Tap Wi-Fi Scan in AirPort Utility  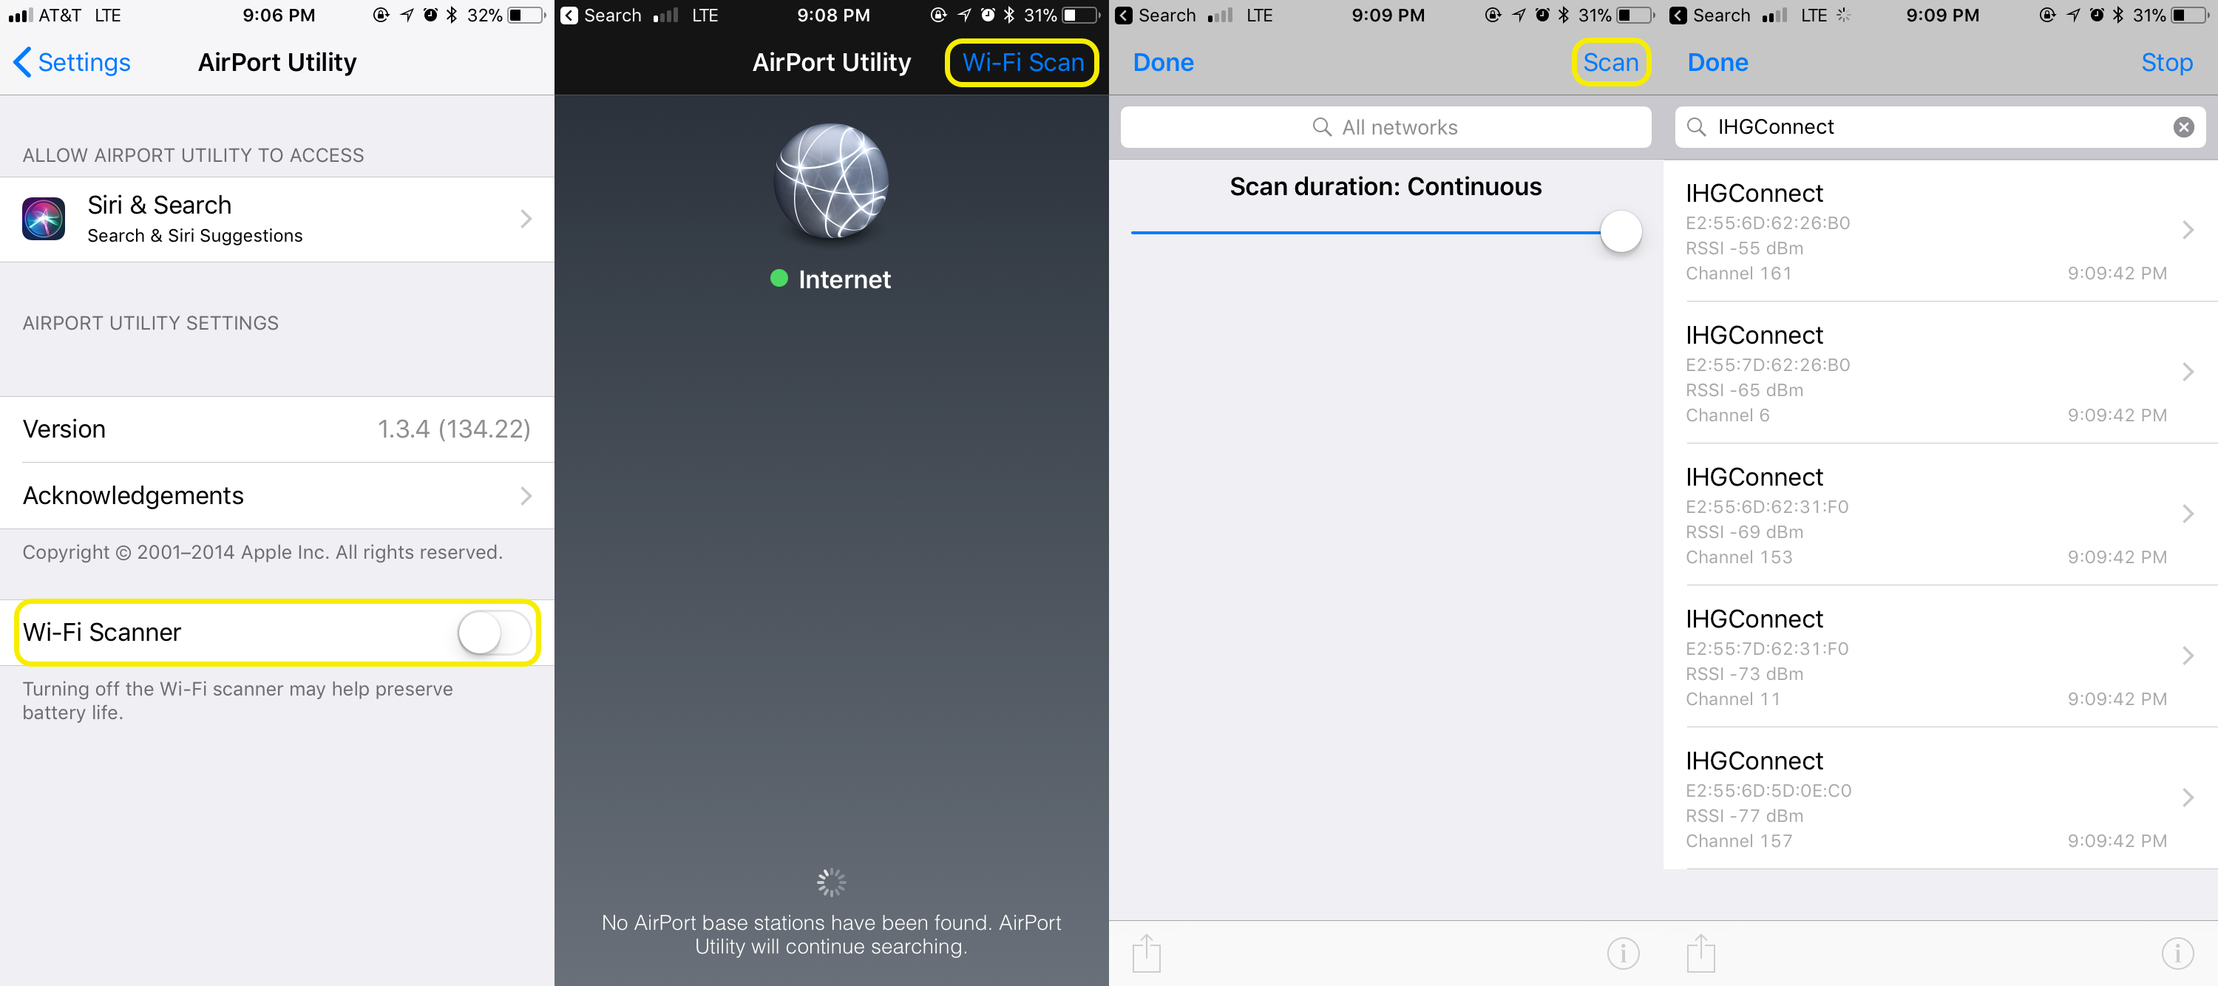1022,62
